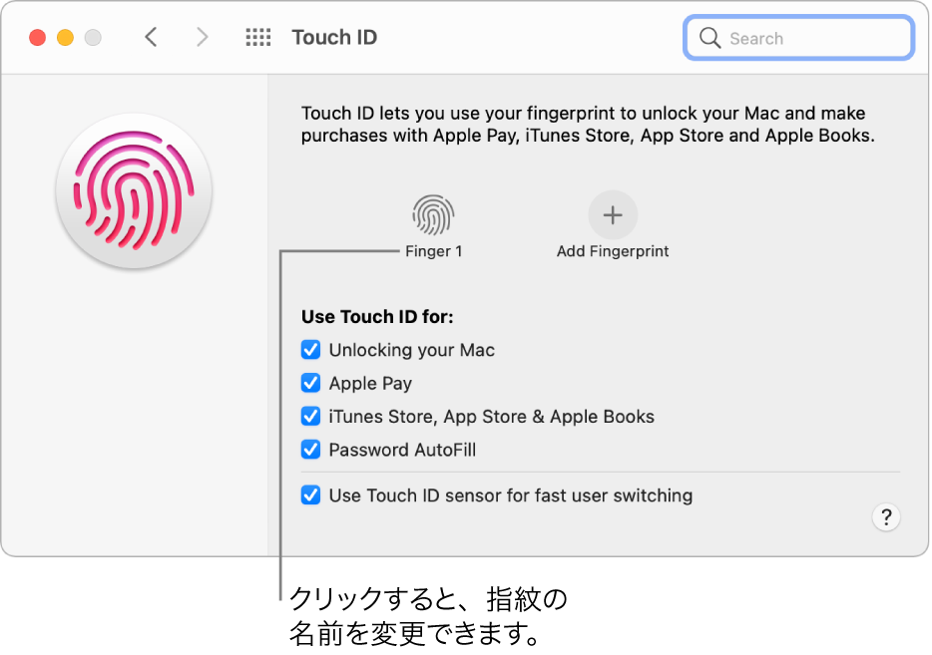Disable Apple Pay checkbox
This screenshot has height=655, width=932.
point(310,383)
